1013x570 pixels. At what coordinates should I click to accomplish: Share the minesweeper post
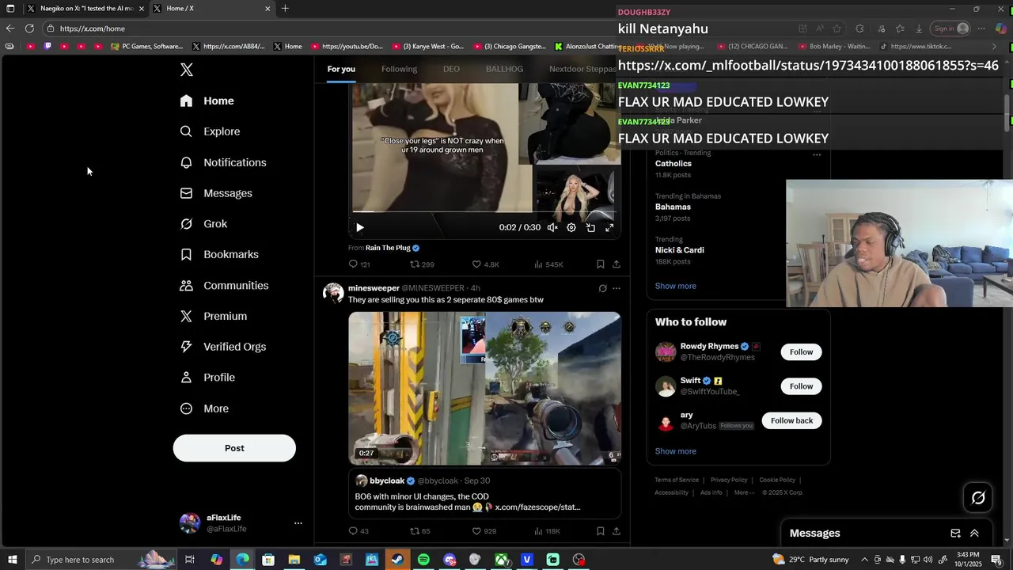(x=616, y=531)
